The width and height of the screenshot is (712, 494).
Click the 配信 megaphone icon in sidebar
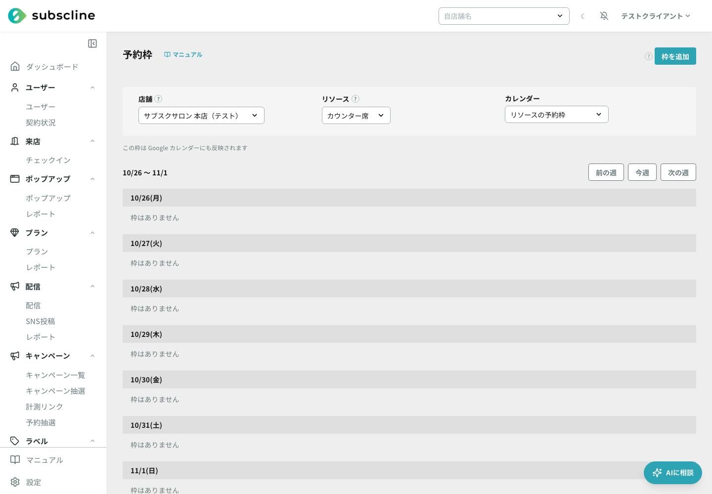(x=15, y=287)
